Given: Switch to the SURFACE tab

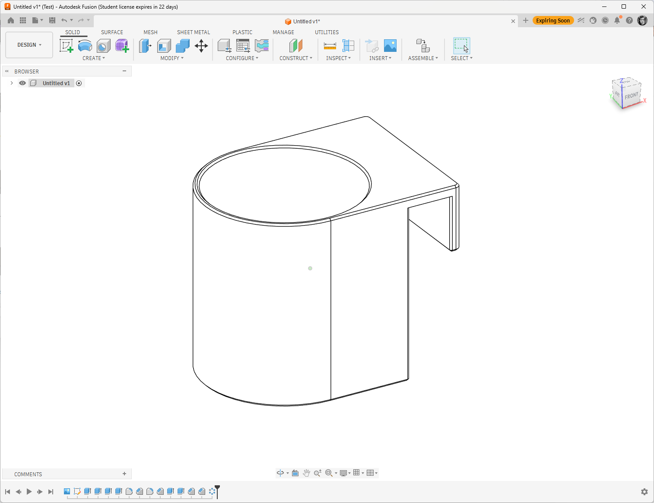Looking at the screenshot, I should coord(112,32).
